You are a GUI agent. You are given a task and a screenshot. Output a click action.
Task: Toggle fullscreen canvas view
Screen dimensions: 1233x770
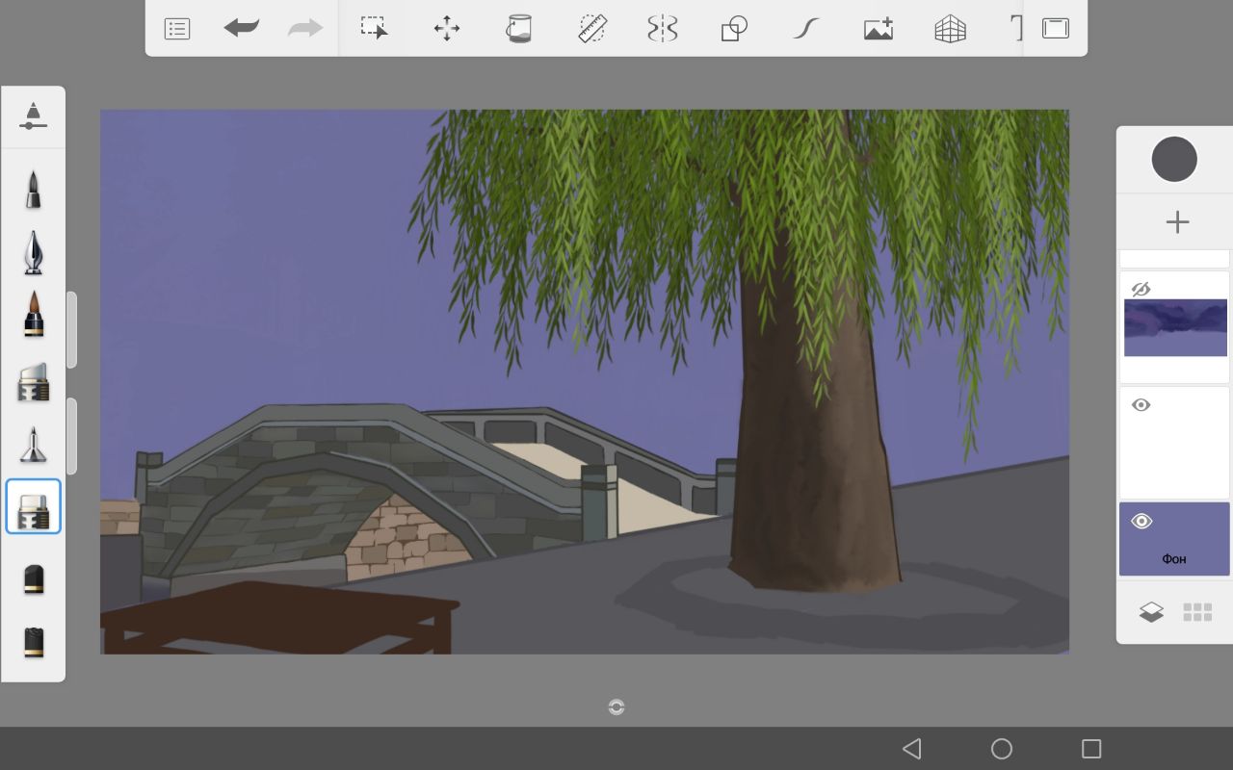(x=1056, y=29)
